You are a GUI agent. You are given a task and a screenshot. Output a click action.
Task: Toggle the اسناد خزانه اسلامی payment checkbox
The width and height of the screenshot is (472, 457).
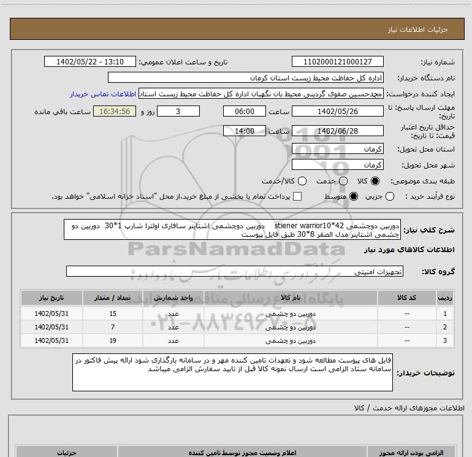297,196
